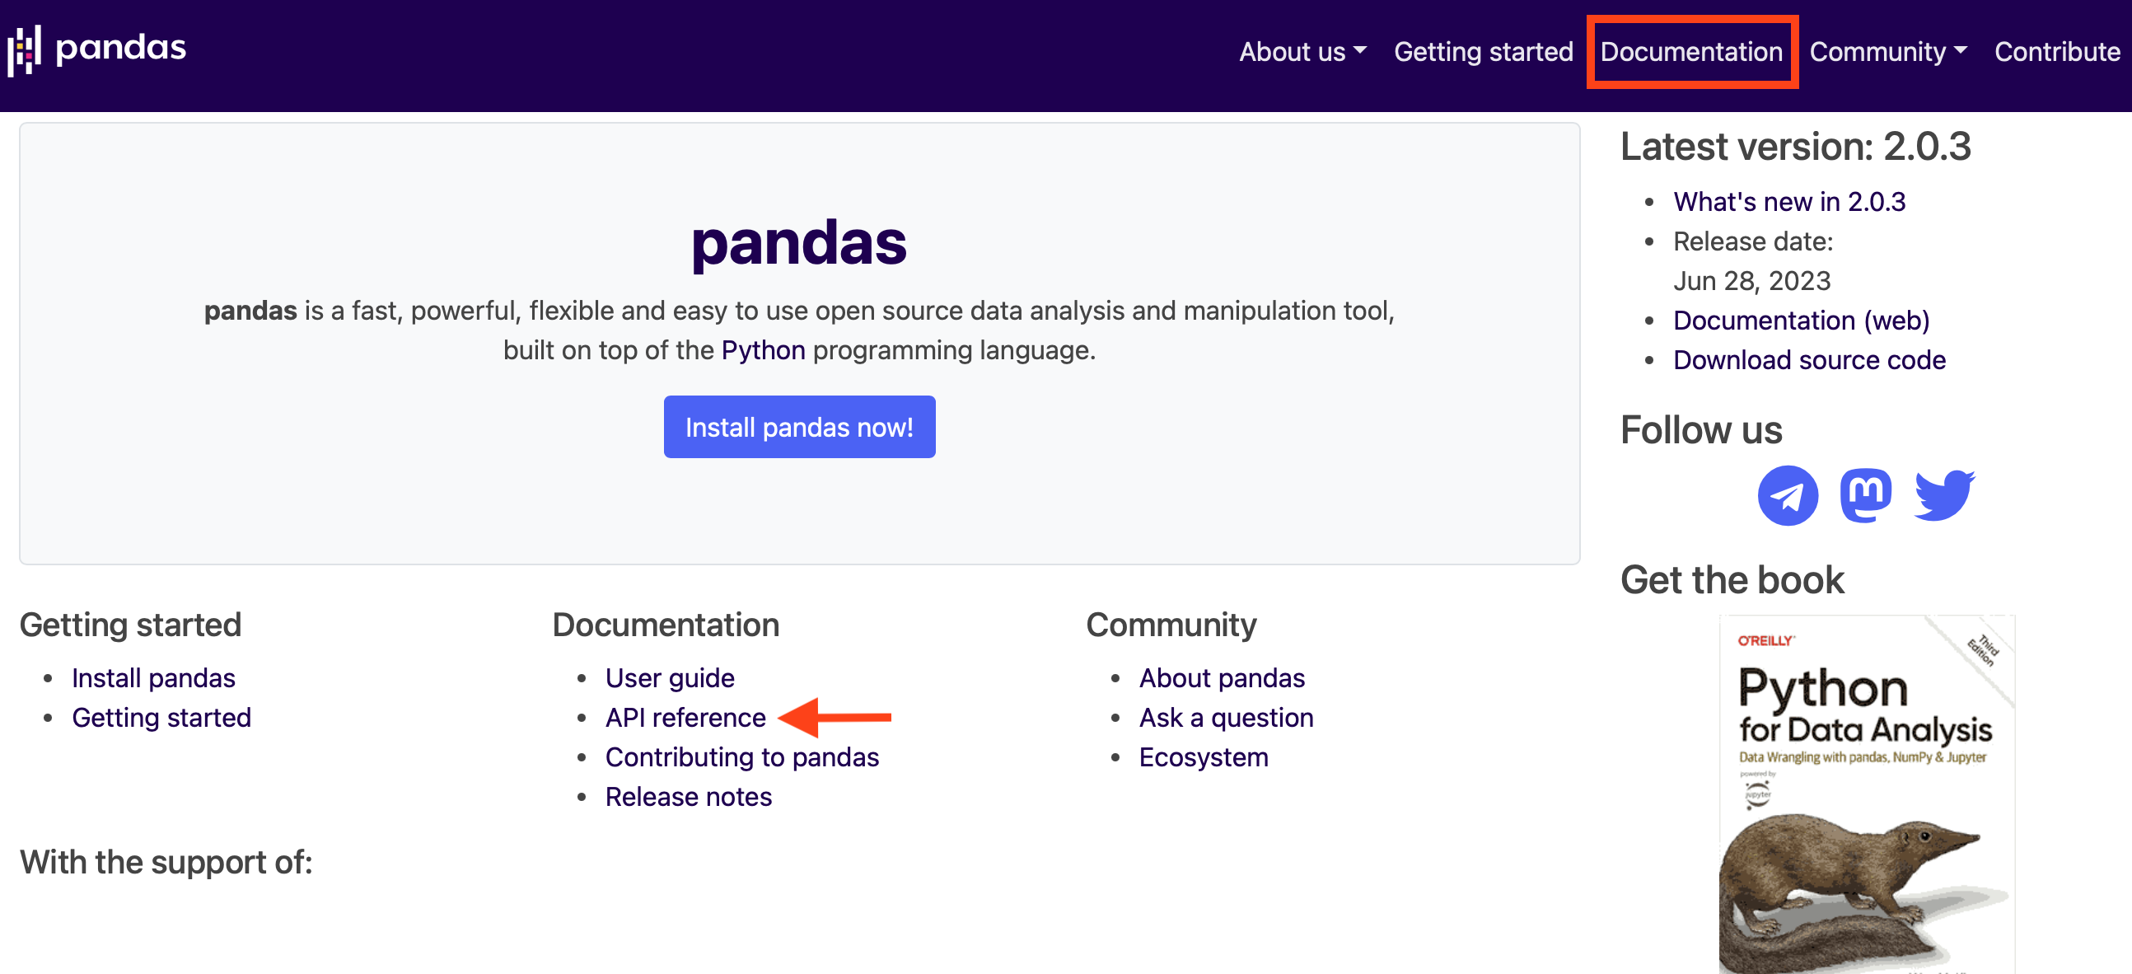
Task: Expand the About us dropdown menu
Action: (1302, 52)
